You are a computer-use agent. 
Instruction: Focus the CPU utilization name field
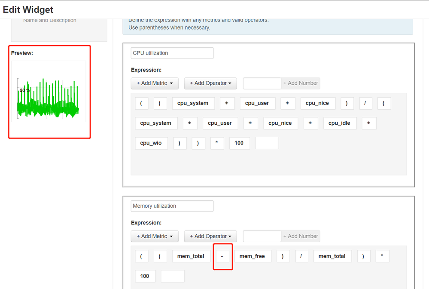172,53
